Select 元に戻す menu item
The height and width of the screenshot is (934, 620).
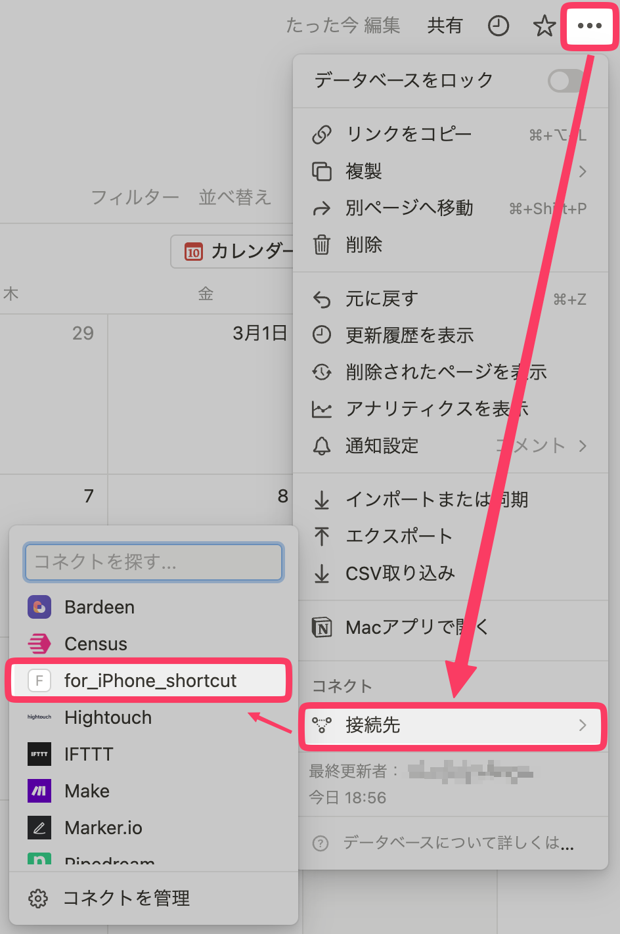tap(450, 299)
